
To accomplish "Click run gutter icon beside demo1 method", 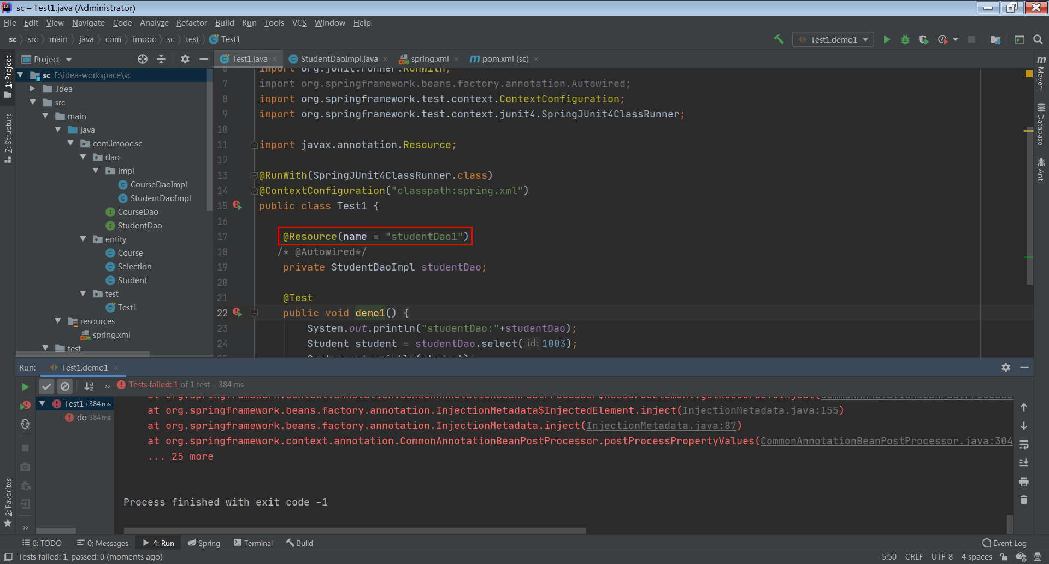I will (237, 313).
